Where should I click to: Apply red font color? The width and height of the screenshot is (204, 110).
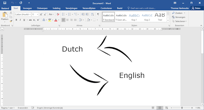pyautogui.click(x=56, y=20)
